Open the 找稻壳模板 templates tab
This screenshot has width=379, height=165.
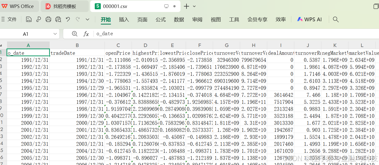pos(65,6)
